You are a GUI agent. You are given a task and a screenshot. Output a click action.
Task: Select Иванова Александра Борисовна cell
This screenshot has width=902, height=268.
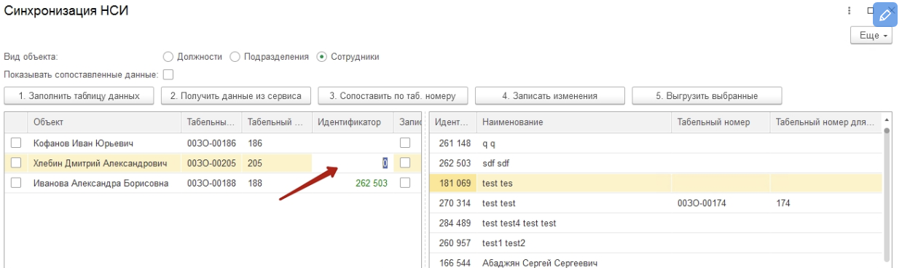click(x=104, y=183)
